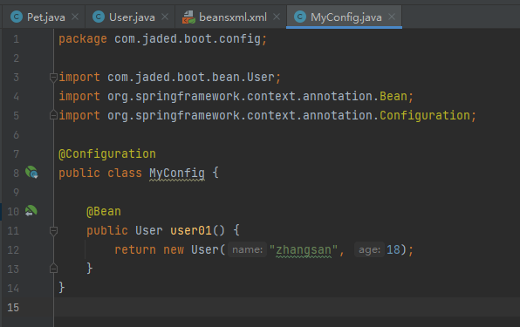Switch to the Pet.java tab
Image resolution: width=520 pixels, height=327 pixels.
coord(44,17)
